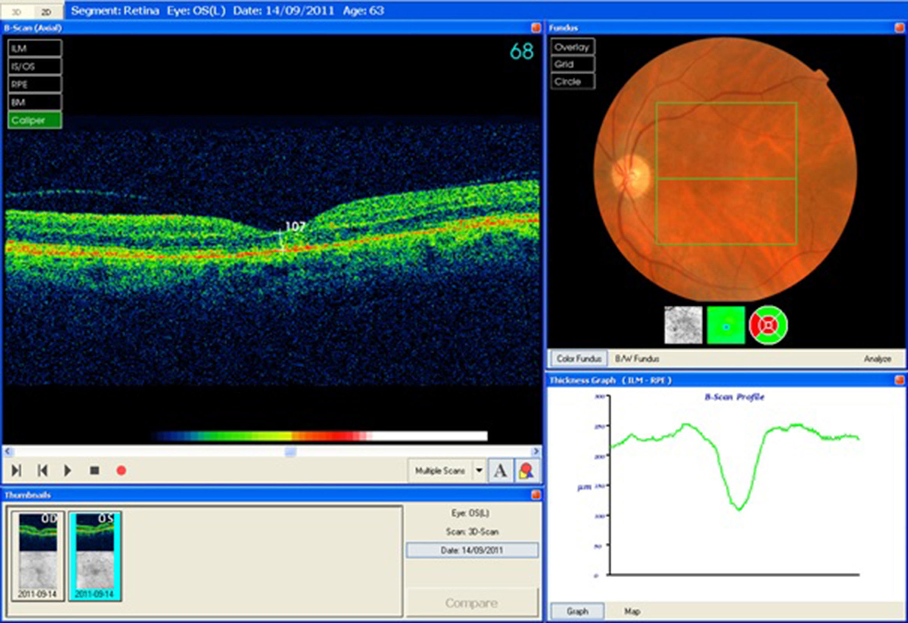The image size is (908, 623).
Task: Click the scroll bar right arrow
Action: coord(536,451)
